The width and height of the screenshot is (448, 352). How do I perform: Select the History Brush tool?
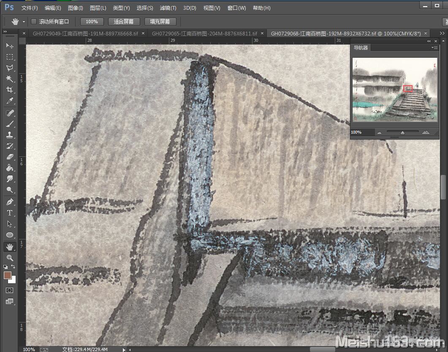tap(10, 146)
